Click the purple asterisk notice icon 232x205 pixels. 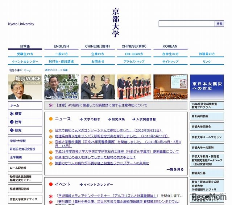tap(51, 105)
